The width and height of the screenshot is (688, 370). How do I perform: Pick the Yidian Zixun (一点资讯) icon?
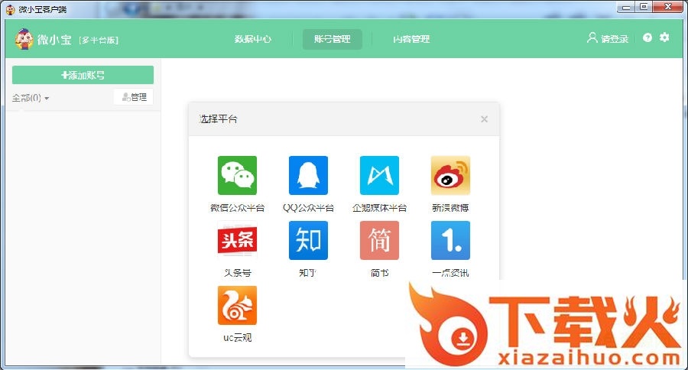click(450, 241)
